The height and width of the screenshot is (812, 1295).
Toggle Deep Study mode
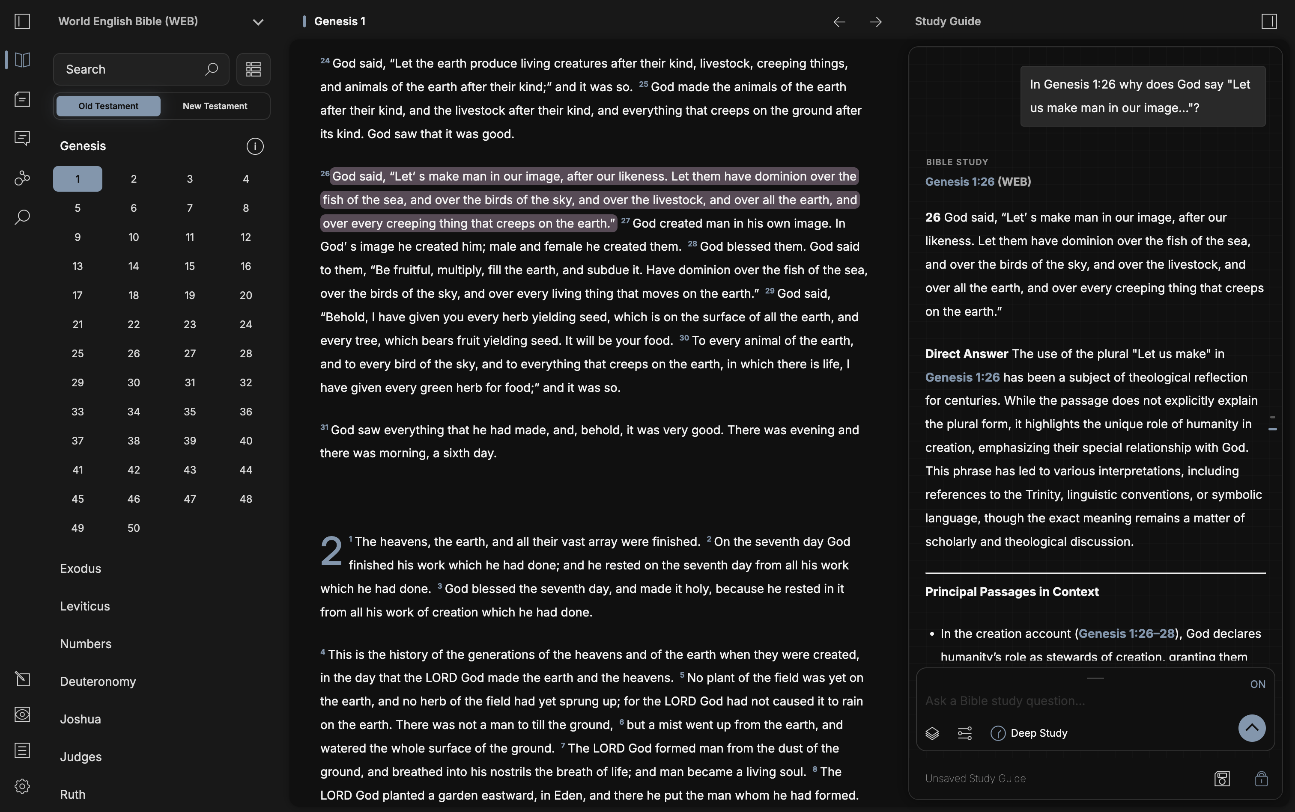click(1029, 733)
